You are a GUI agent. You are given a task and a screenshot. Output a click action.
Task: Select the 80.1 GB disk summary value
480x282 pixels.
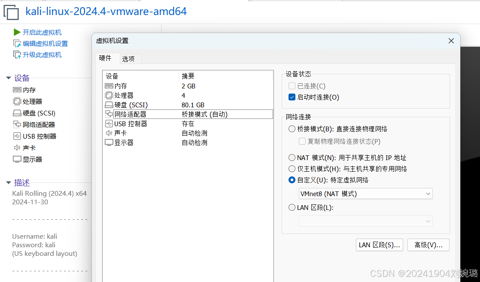click(x=193, y=105)
